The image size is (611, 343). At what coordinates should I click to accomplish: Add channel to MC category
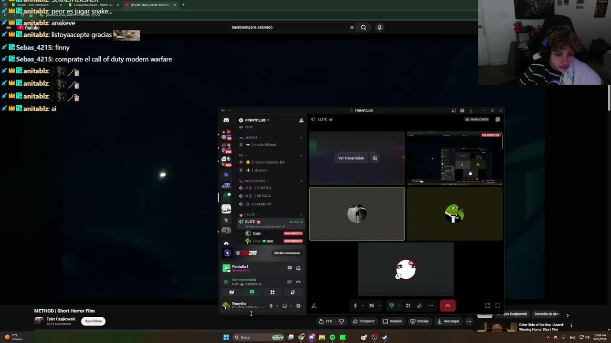[x=301, y=155]
